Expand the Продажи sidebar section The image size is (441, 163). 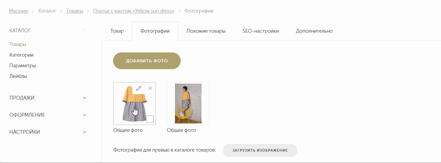[85, 98]
